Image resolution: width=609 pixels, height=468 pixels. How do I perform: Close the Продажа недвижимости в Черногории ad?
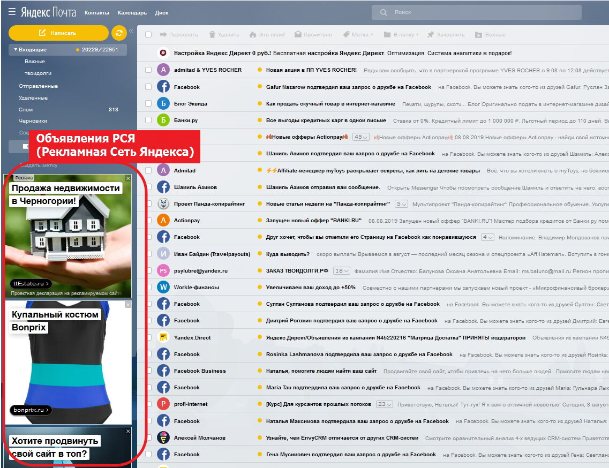128,178
